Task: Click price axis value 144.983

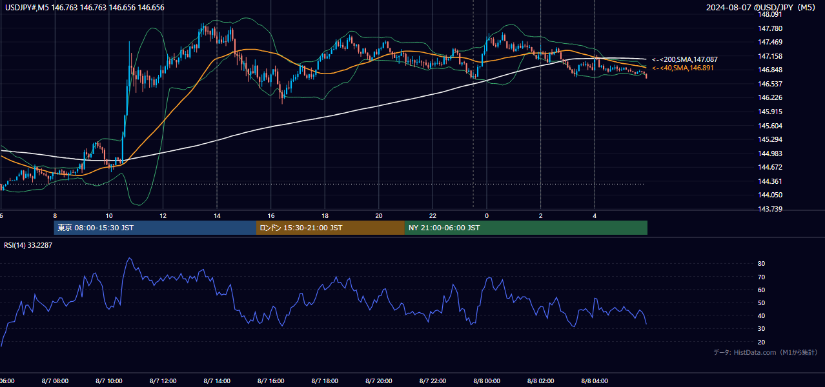Action: pyautogui.click(x=770, y=154)
